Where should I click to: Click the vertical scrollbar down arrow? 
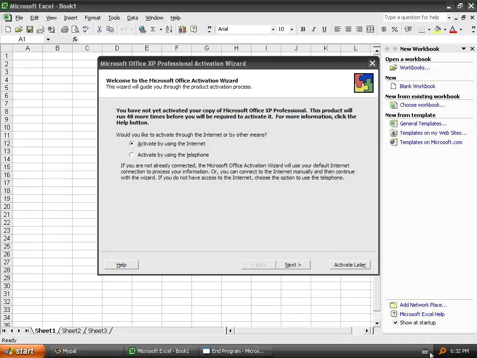pyautogui.click(x=377, y=324)
